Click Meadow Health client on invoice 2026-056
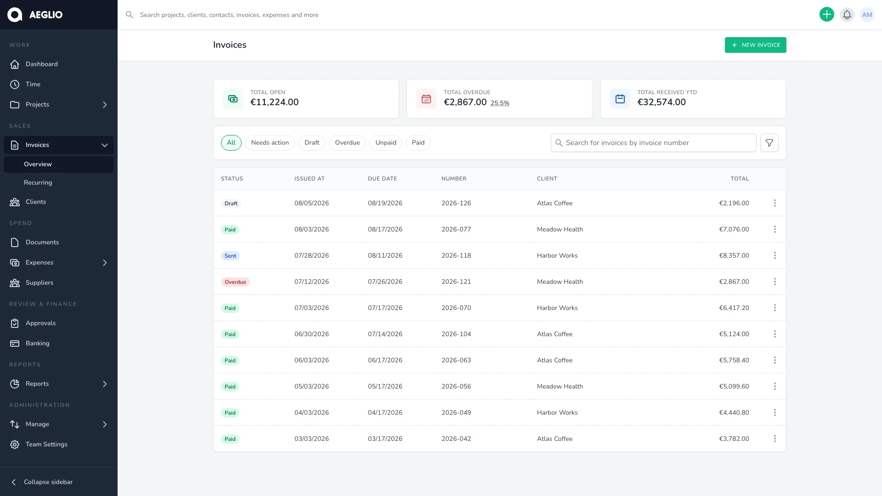The image size is (882, 496). [560, 386]
